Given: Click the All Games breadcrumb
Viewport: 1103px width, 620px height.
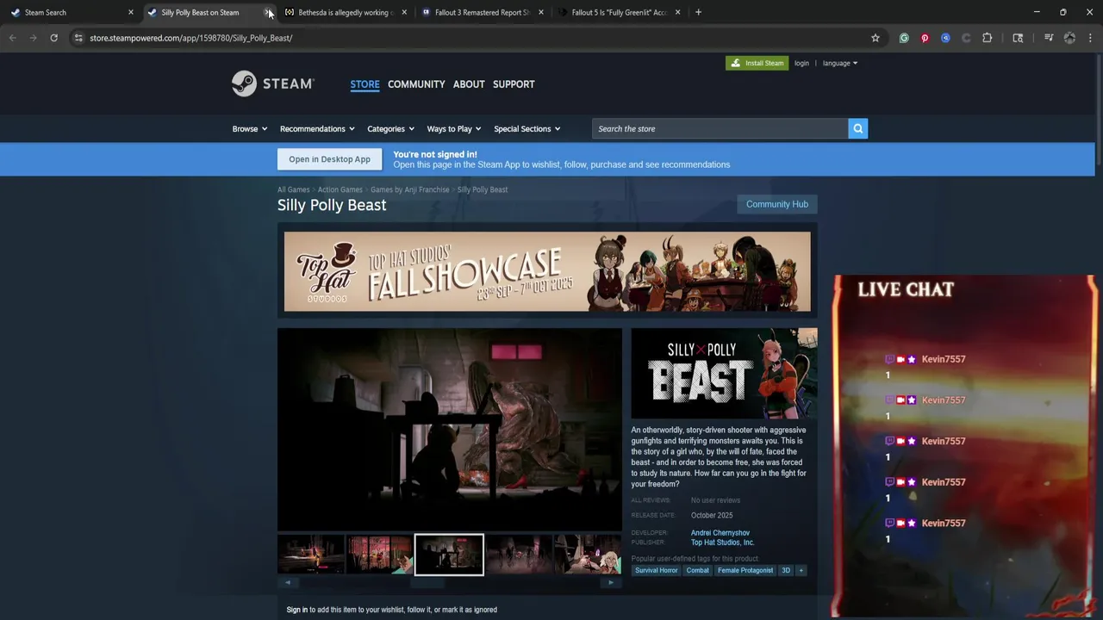Looking at the screenshot, I should tap(293, 189).
